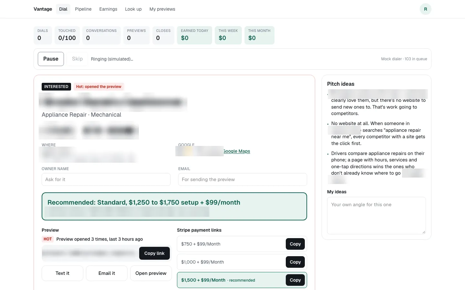Focus the Owner name field
The width and height of the screenshot is (465, 290).
pos(106,179)
